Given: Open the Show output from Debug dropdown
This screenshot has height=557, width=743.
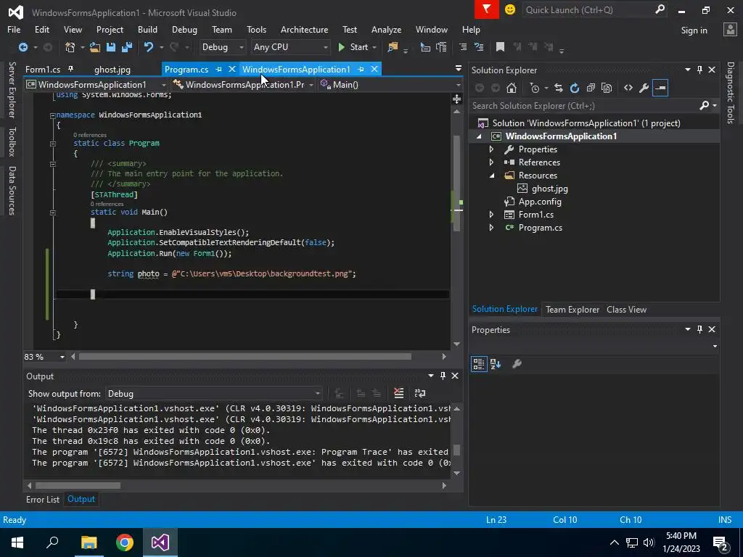Looking at the screenshot, I should pos(214,394).
